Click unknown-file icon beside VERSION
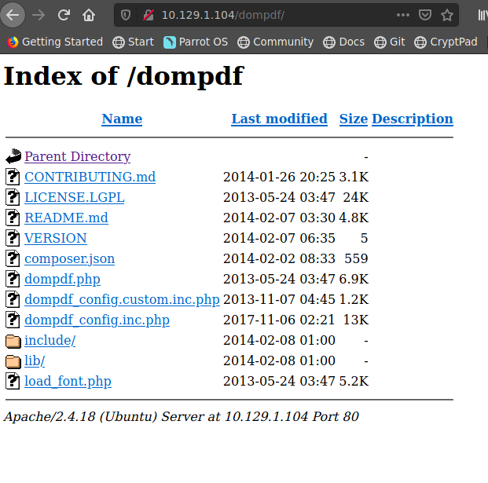488x483 pixels. (13, 238)
